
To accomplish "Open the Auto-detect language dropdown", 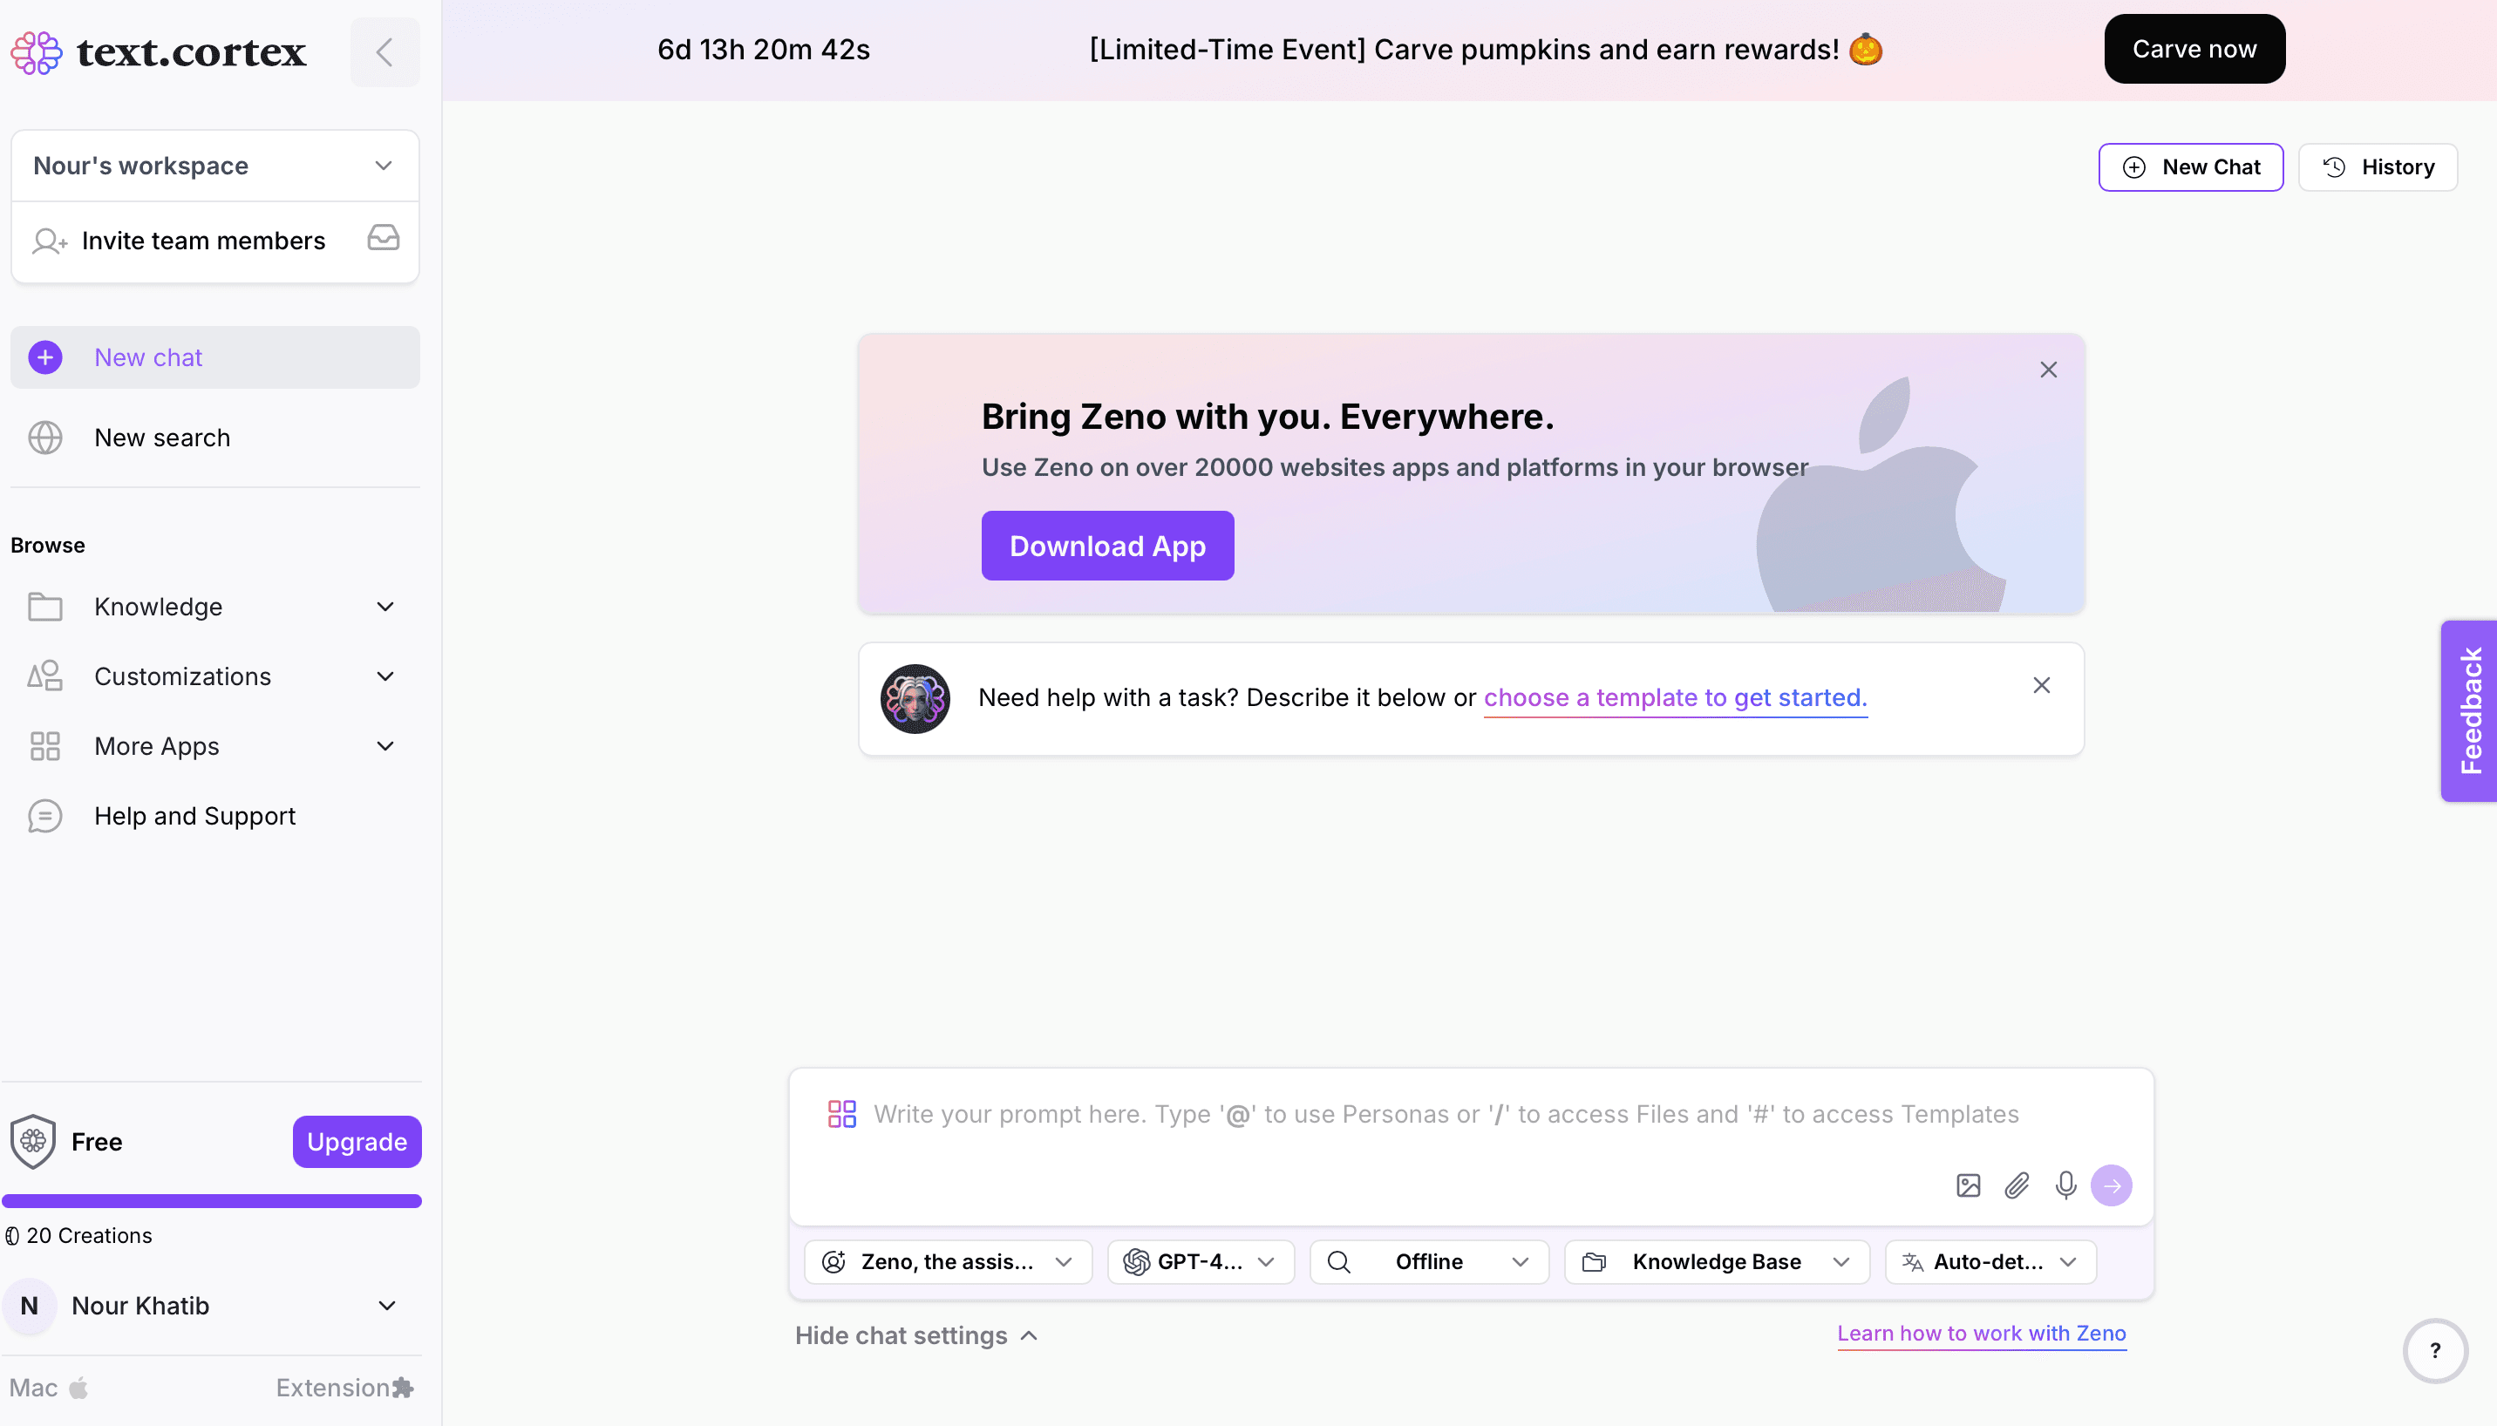I will tap(1991, 1261).
